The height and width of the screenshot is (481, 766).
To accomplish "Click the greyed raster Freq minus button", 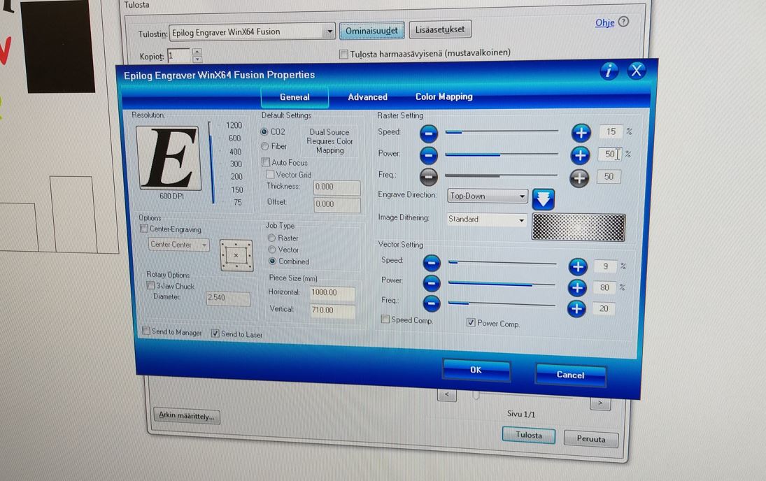I will coord(428,177).
